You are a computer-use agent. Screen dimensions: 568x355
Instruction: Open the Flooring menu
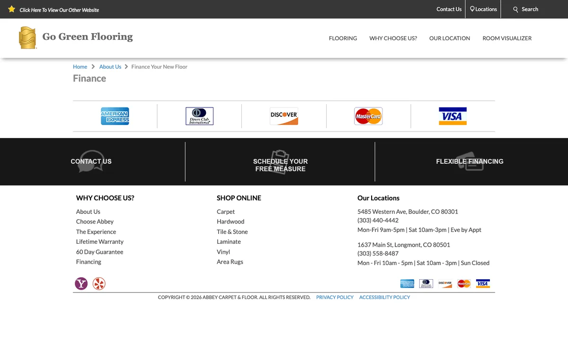pyautogui.click(x=343, y=38)
